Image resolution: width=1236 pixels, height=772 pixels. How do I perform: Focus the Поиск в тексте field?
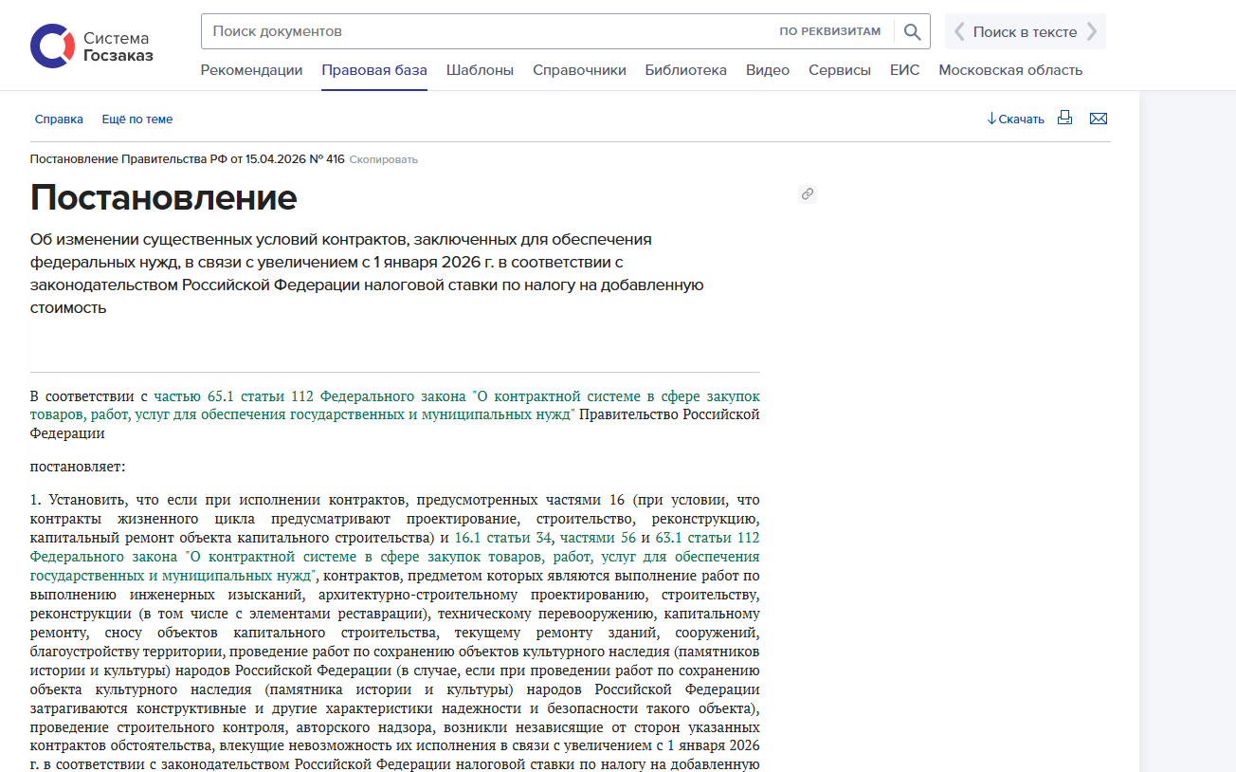click(x=1025, y=31)
